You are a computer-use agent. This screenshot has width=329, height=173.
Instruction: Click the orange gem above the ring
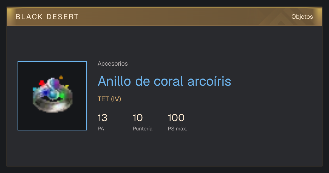(61, 77)
